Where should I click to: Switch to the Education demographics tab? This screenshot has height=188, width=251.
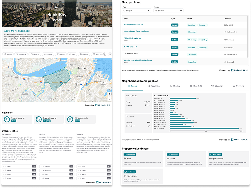pyautogui.click(x=217, y=86)
